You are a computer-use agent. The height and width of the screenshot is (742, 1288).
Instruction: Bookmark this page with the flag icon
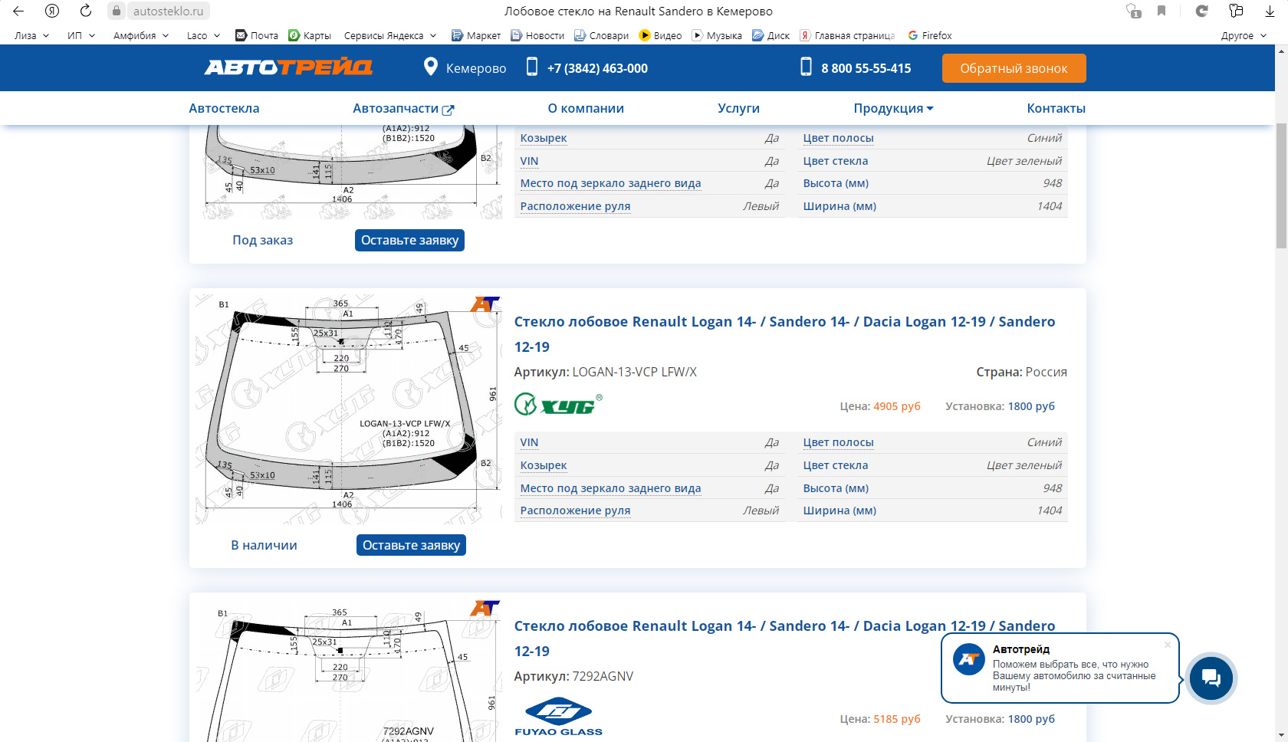(1161, 11)
